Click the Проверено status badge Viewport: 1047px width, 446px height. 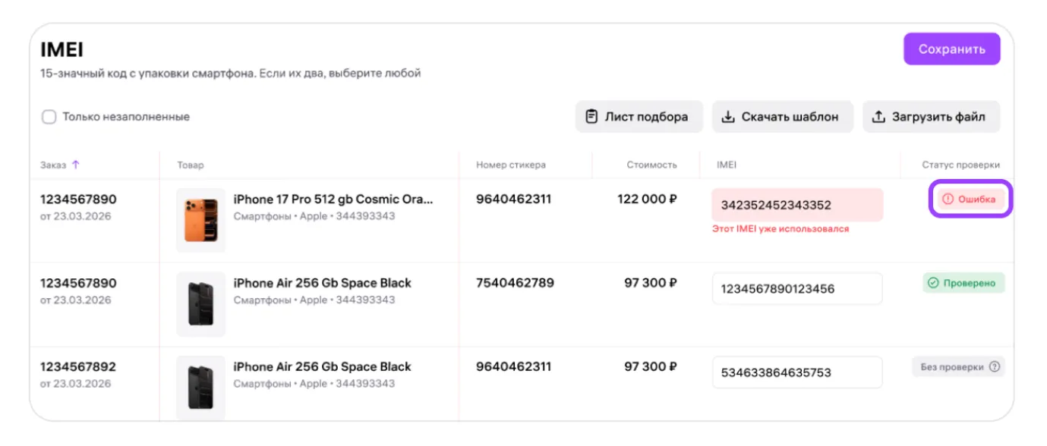coord(963,283)
